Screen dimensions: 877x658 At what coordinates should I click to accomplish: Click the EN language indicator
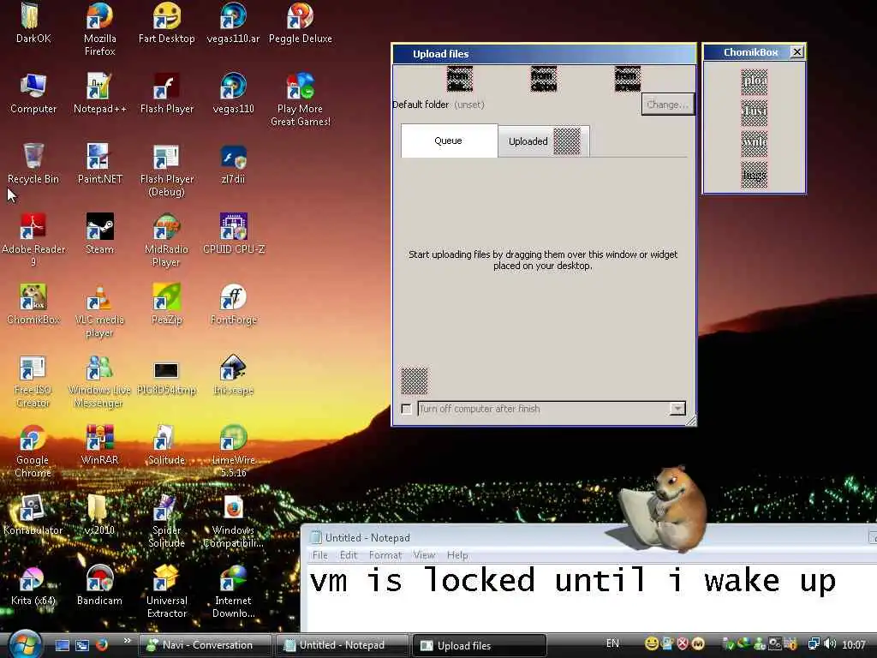click(612, 643)
